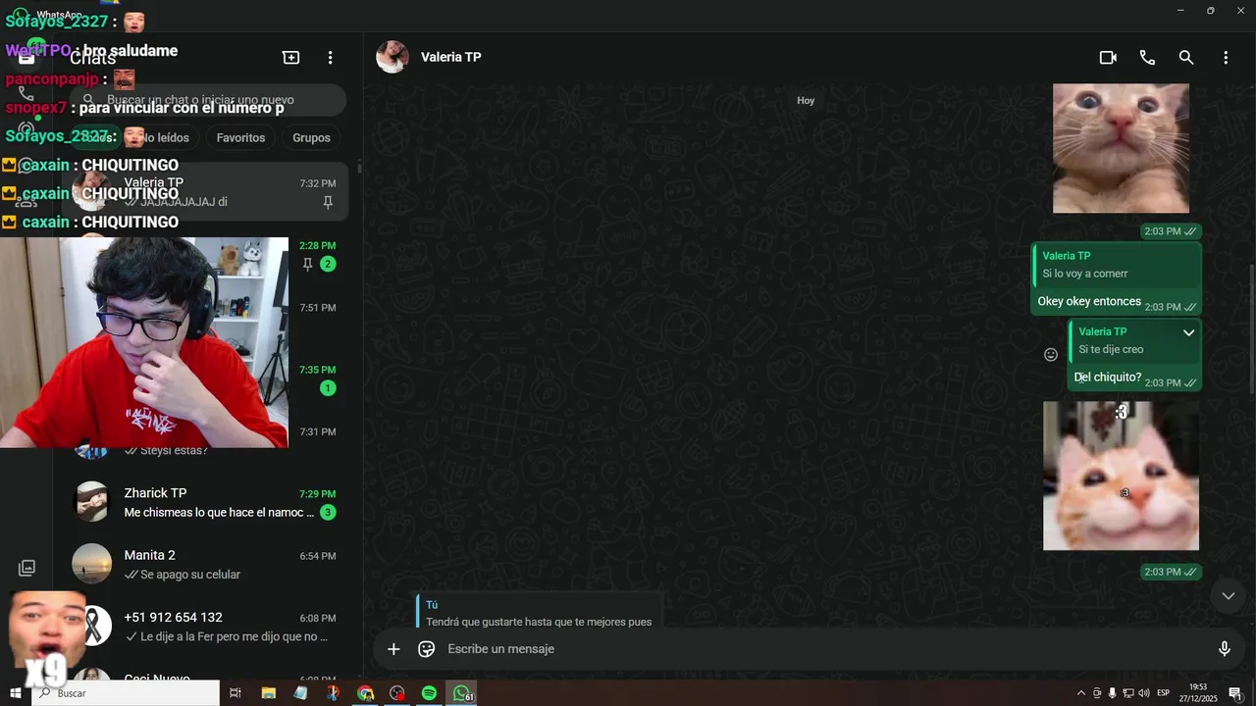Open File Explorer from the taskbar
Viewport: 1256px width, 706px height.
pos(269,693)
